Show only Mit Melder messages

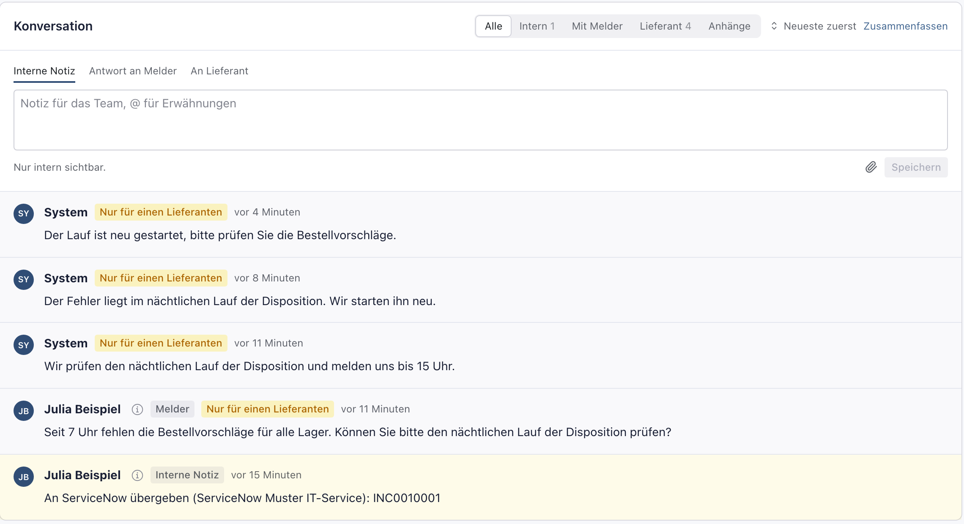pyautogui.click(x=597, y=26)
